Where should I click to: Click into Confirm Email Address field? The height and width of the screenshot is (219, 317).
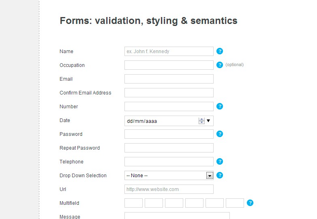point(169,92)
